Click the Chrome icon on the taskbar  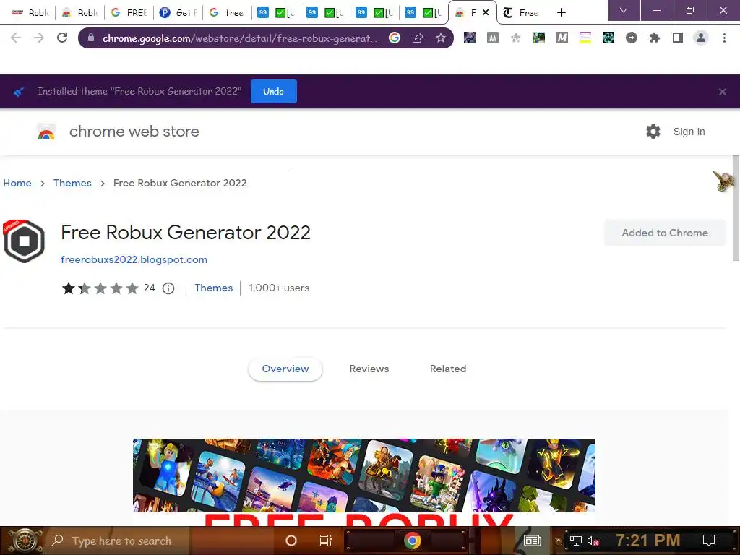click(x=412, y=541)
